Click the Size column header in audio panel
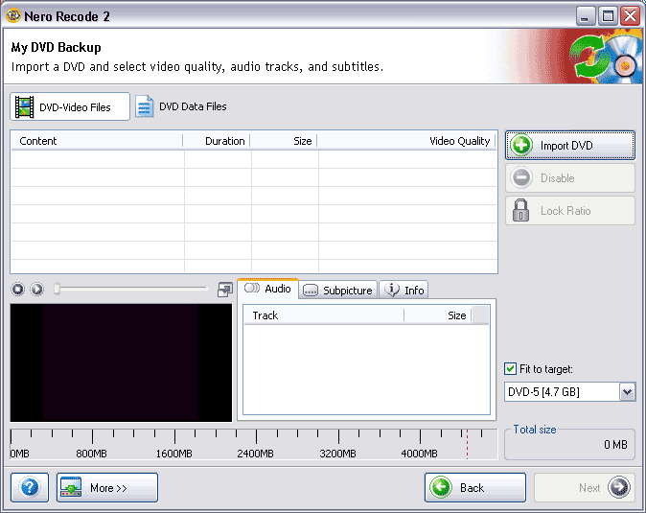 437,315
